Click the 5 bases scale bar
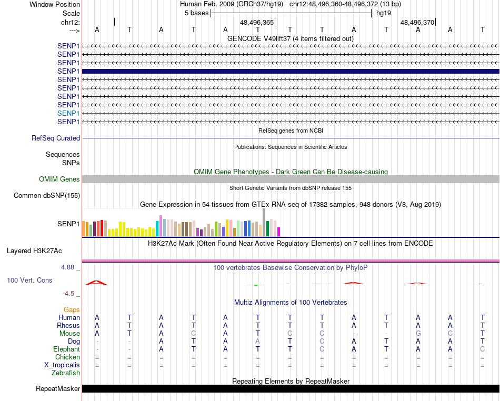Screen dimensions: 500x401 291,13
